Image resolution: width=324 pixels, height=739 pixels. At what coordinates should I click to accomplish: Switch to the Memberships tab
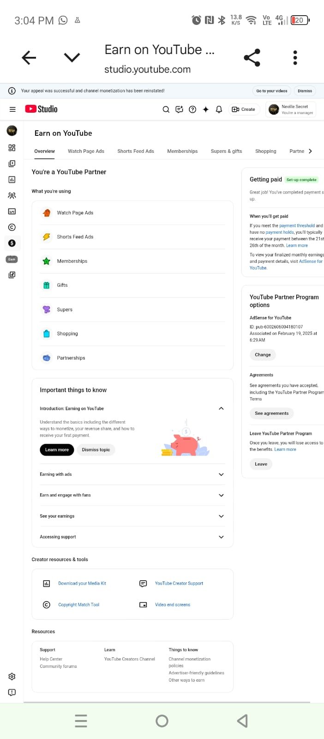click(182, 151)
